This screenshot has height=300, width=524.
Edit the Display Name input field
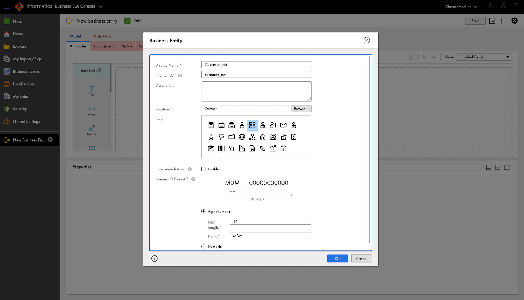[256, 64]
